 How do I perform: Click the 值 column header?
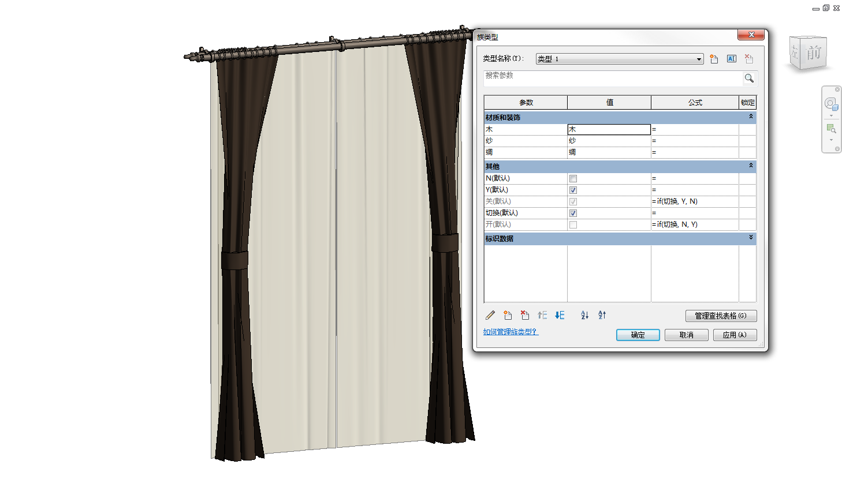click(x=609, y=103)
